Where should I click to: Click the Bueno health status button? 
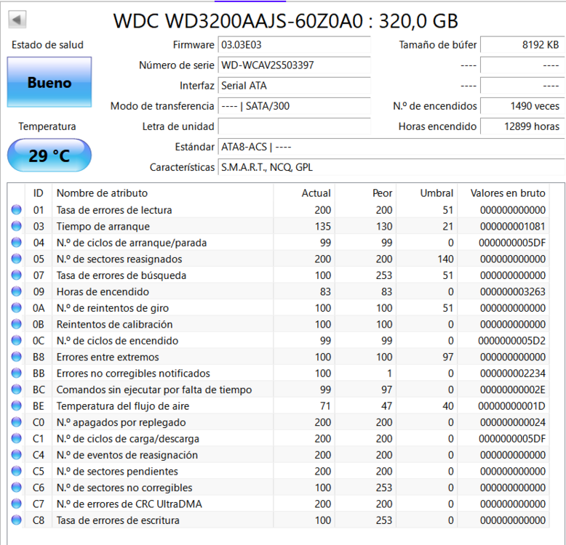coord(49,82)
